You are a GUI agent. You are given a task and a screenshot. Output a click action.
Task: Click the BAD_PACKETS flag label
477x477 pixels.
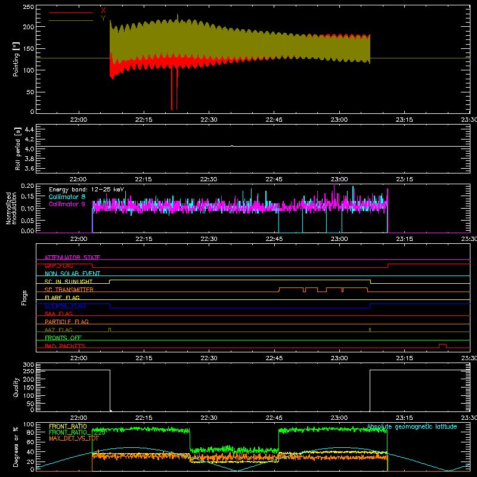click(65, 346)
